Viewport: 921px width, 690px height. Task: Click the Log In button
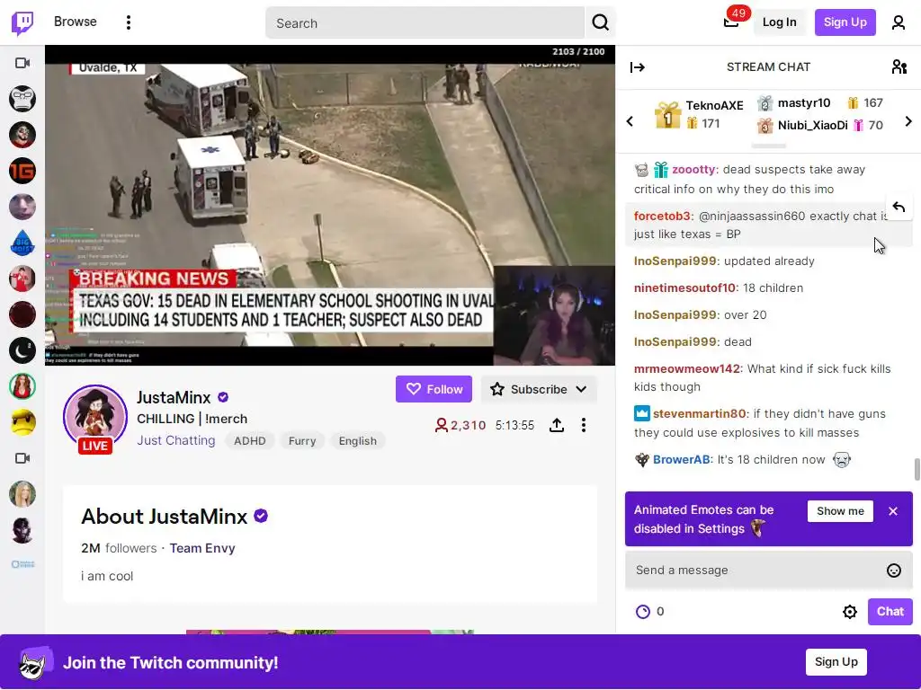tap(780, 22)
